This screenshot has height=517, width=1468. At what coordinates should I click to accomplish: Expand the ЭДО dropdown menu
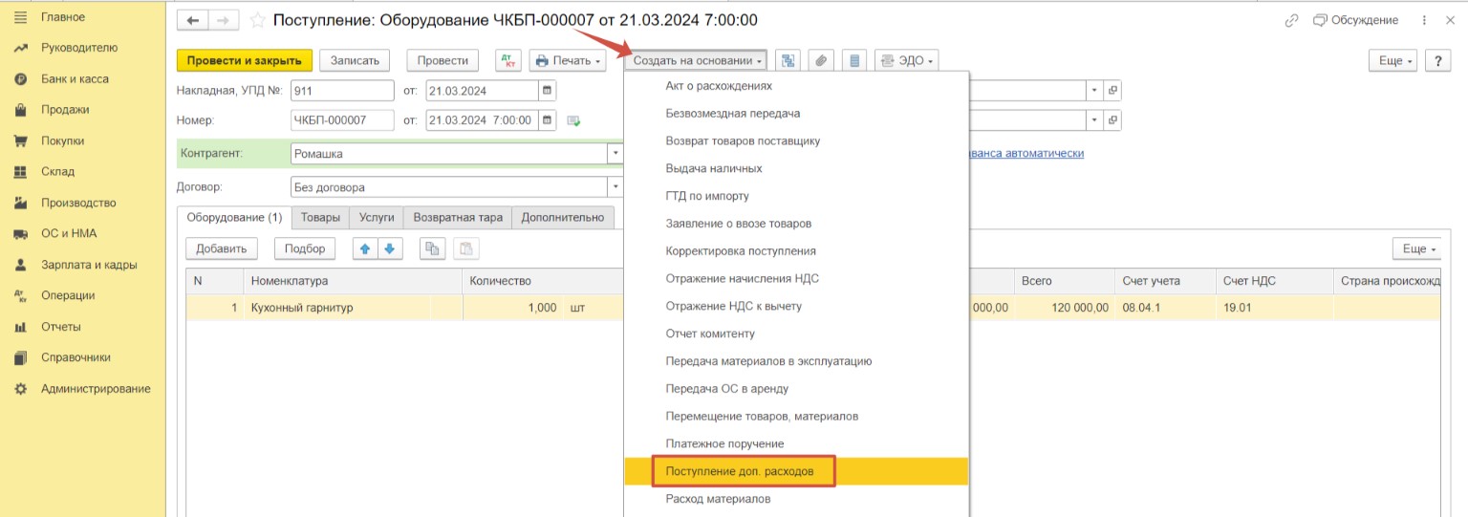click(x=906, y=60)
